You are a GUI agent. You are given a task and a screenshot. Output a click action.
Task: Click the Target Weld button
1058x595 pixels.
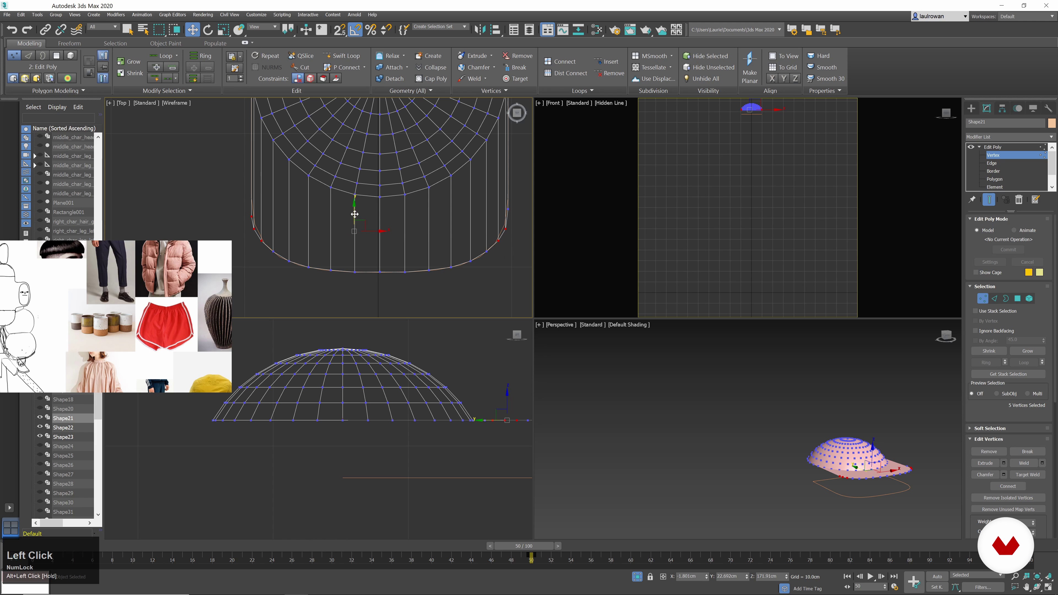tap(1027, 474)
